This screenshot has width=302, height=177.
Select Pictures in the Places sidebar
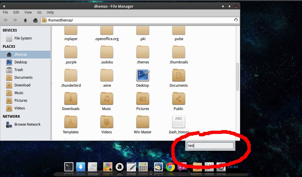(21, 101)
